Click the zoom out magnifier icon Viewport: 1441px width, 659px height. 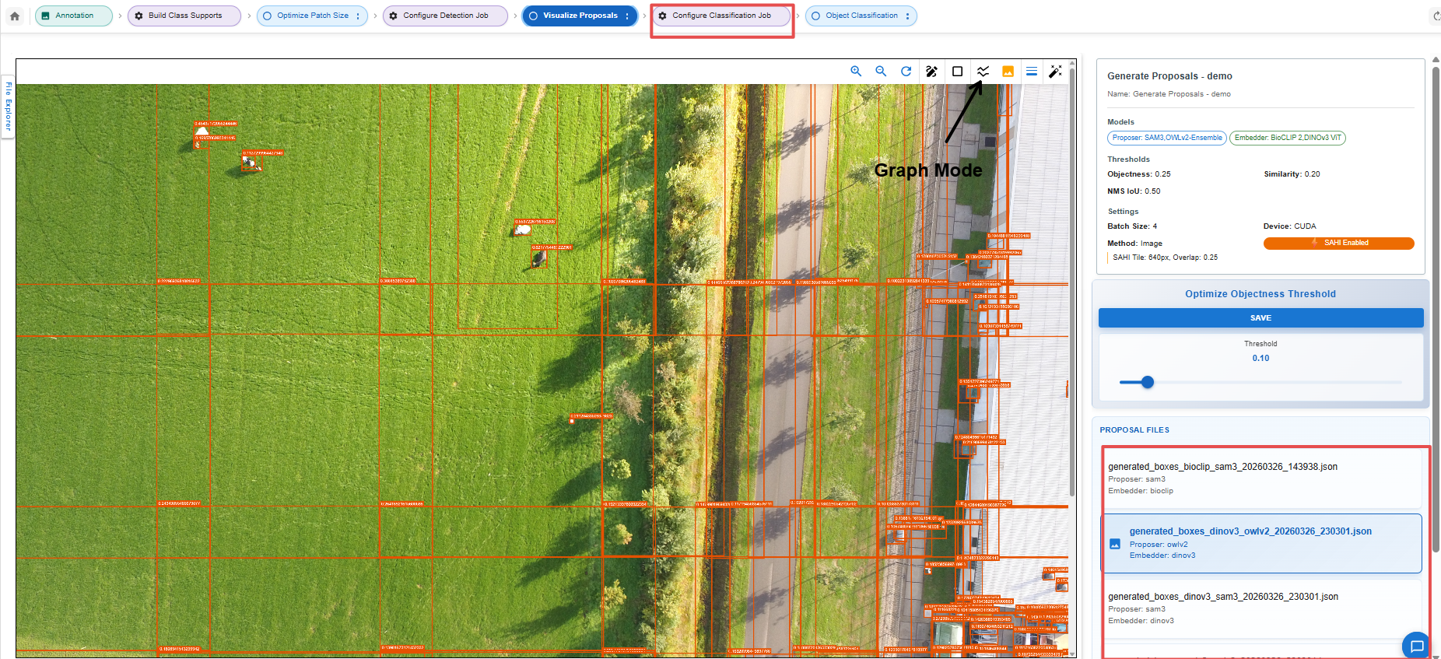881,71
